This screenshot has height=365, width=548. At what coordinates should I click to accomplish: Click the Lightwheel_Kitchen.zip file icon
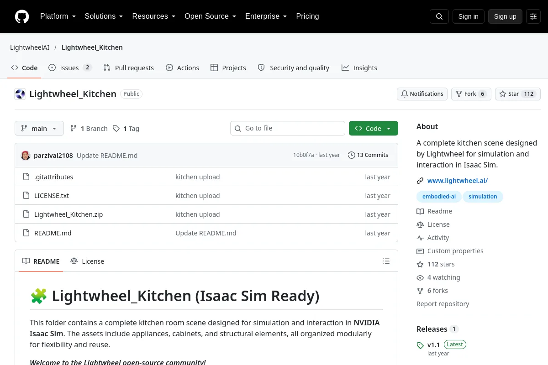[26, 214]
